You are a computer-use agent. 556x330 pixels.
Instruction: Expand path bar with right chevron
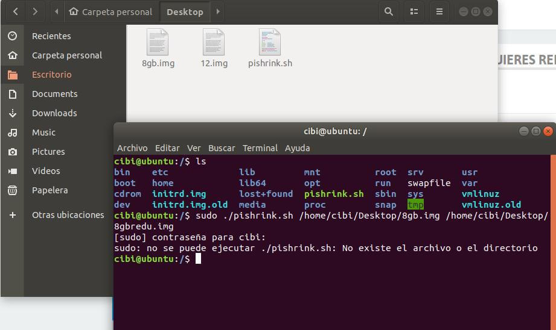tap(217, 11)
